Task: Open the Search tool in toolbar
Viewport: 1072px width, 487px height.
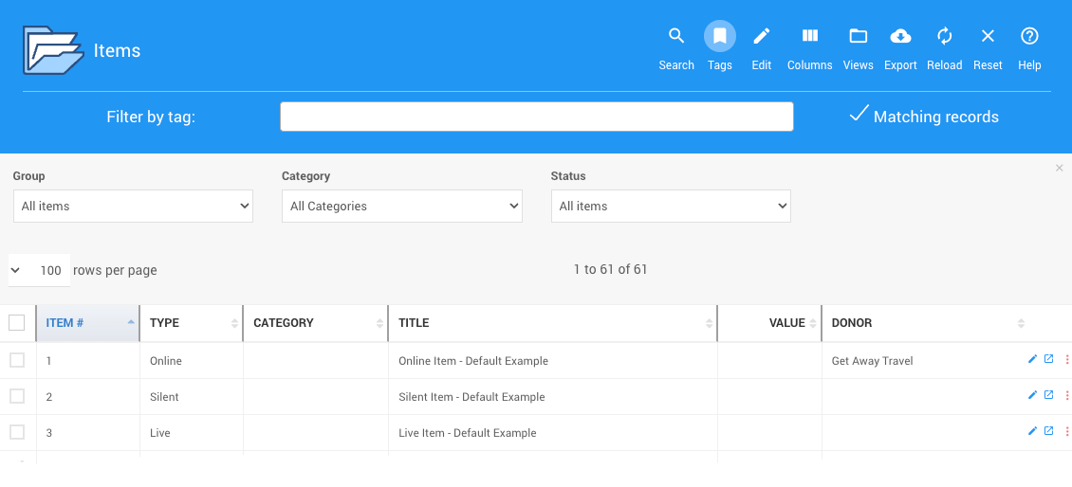Action: [x=676, y=38]
